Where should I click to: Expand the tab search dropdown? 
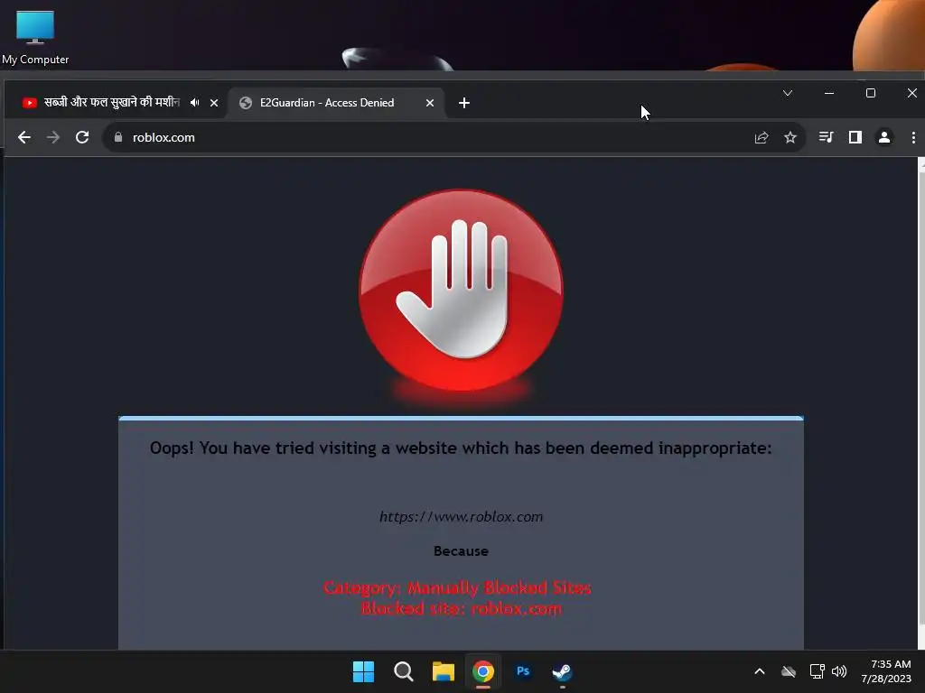pos(787,93)
